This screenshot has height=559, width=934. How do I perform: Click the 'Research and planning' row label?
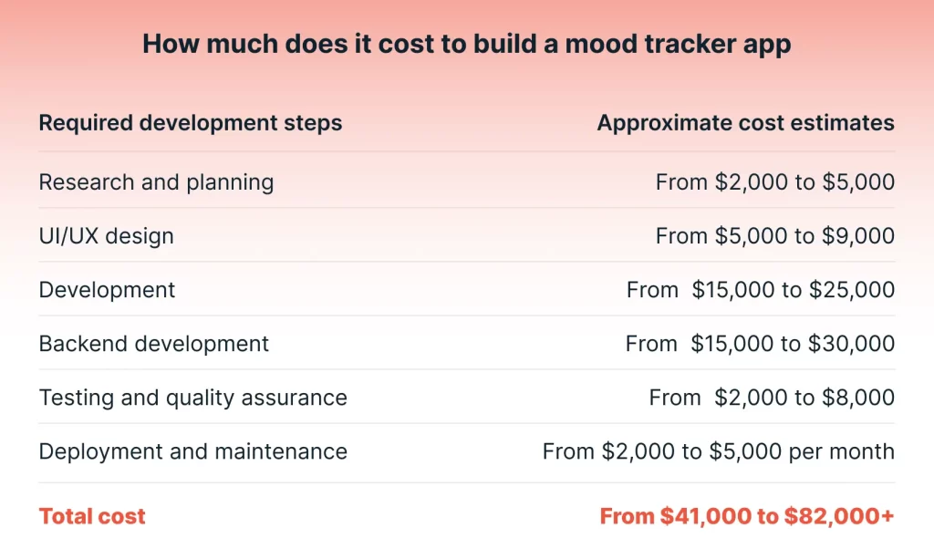(156, 182)
